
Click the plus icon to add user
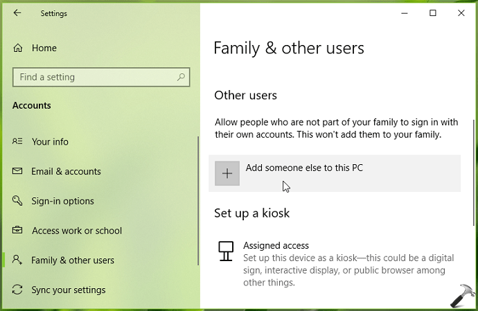(x=227, y=173)
